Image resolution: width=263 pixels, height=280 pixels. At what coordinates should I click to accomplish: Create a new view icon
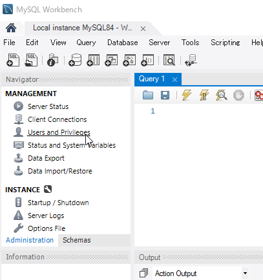(x=111, y=60)
